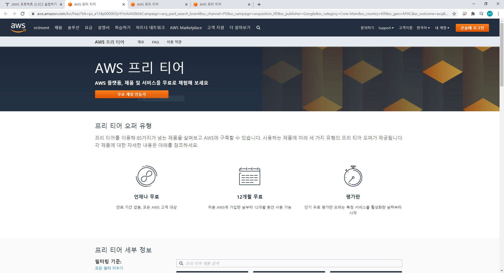Open the 설명서 menu

click(104, 28)
